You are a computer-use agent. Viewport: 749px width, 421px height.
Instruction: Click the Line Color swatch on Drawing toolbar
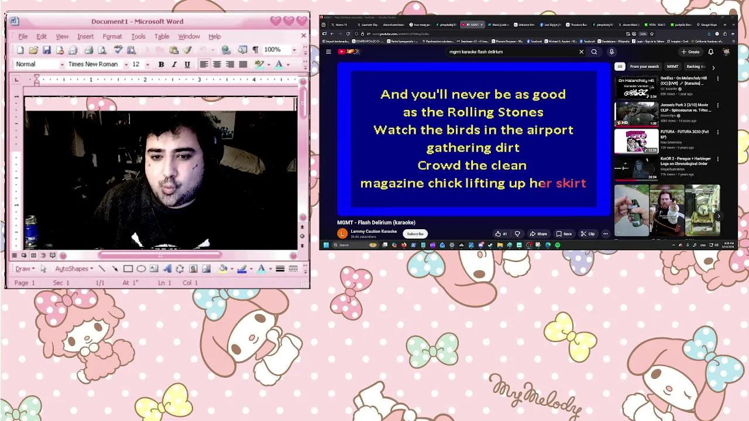pyautogui.click(x=242, y=269)
